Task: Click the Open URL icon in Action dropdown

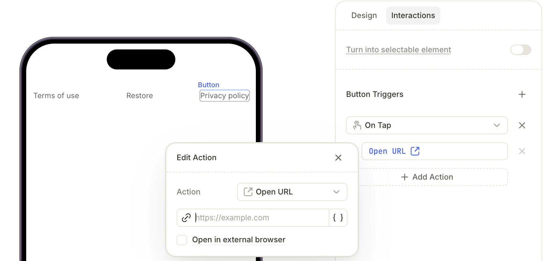Action: tap(248, 192)
